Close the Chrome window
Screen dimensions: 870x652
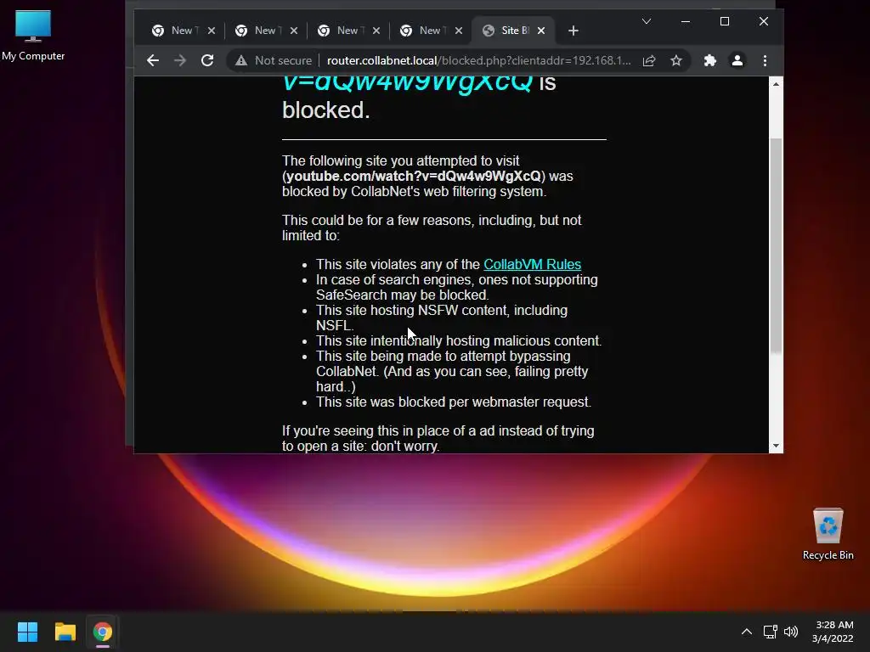[764, 21]
